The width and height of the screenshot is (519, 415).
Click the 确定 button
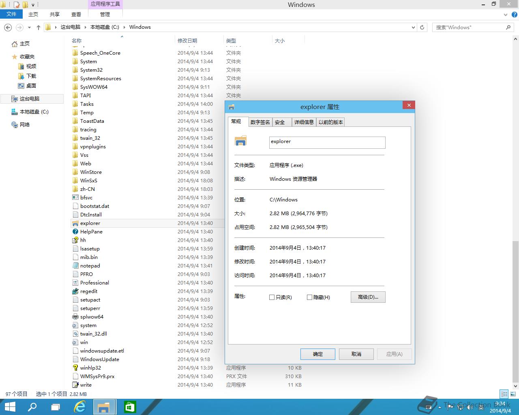tap(318, 354)
